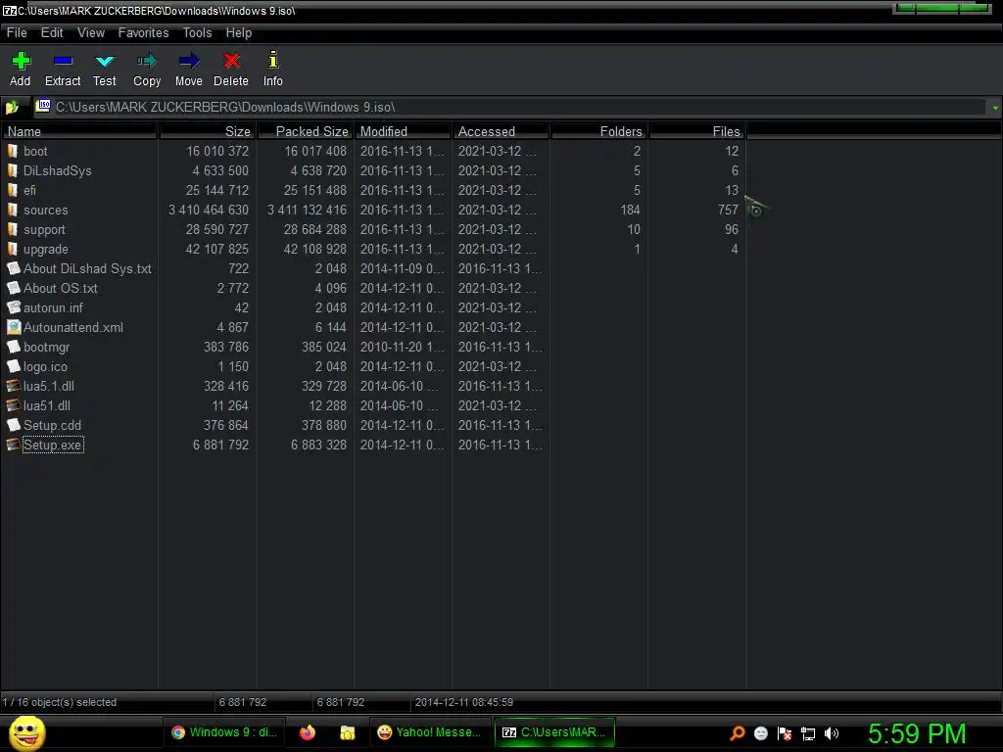Screen dimensions: 1003x752
Task: Click Setup.exe packed size 6 883 328
Action: click(x=318, y=445)
